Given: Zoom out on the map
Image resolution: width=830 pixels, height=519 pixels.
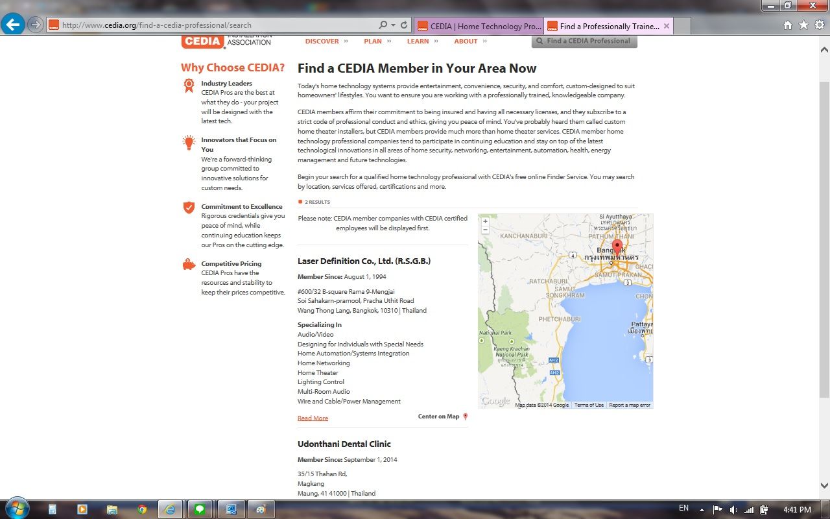Looking at the screenshot, I should coord(485,230).
